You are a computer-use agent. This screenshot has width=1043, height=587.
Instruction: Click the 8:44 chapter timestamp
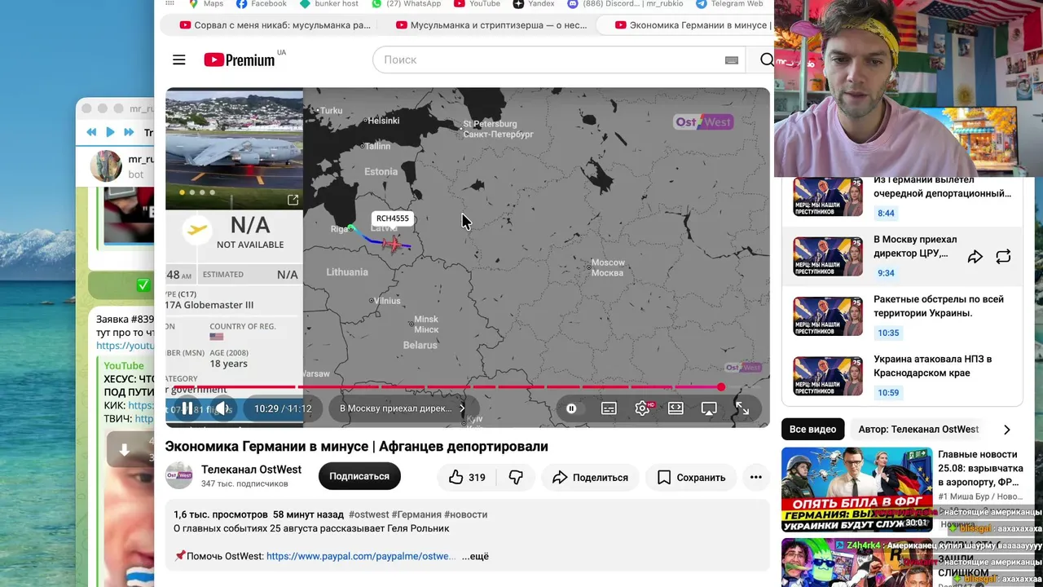886,214
